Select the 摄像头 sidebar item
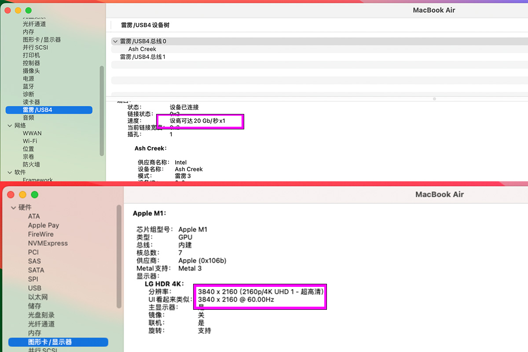The image size is (528, 352). click(x=31, y=71)
